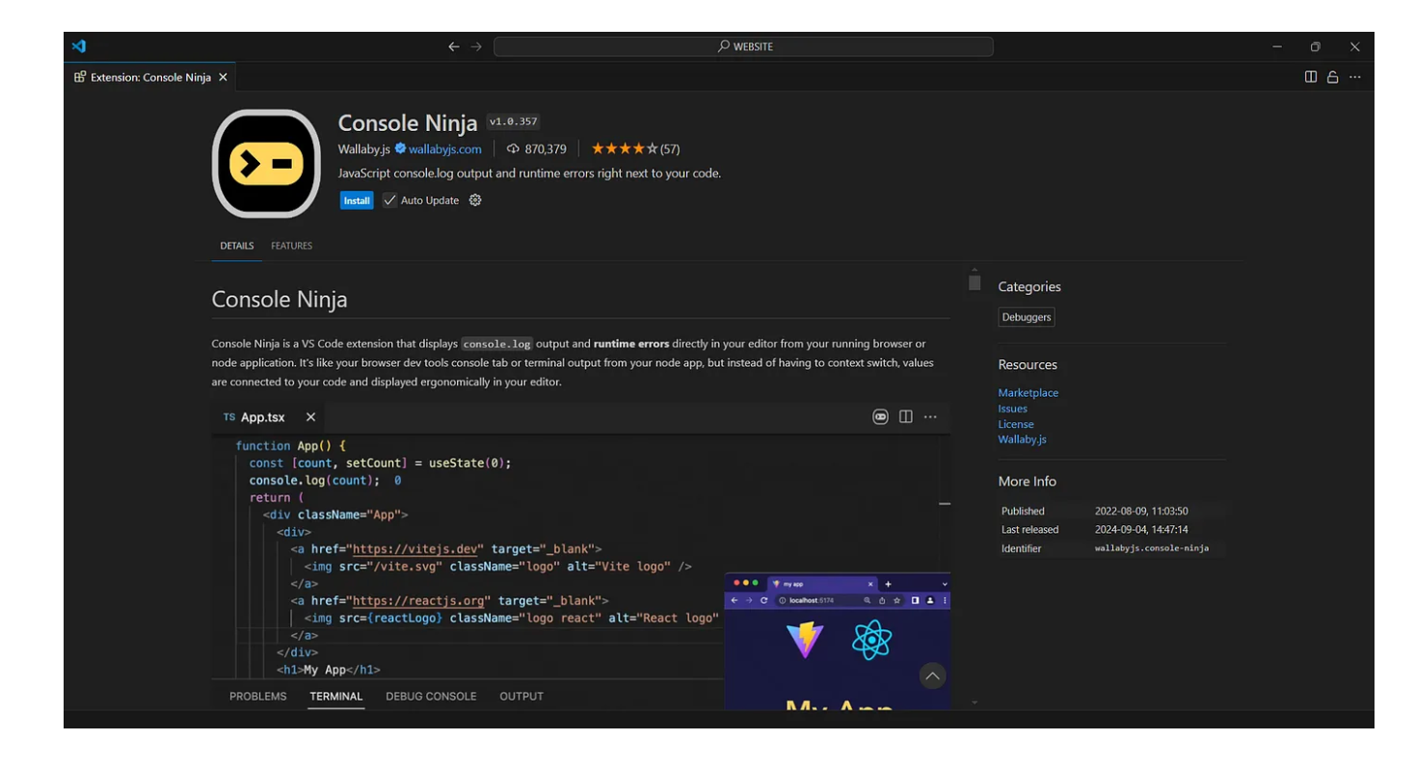Select DEBUG CONSOLE tab in the preview panel
Image resolution: width=1415 pixels, height=767 pixels.
(x=431, y=696)
